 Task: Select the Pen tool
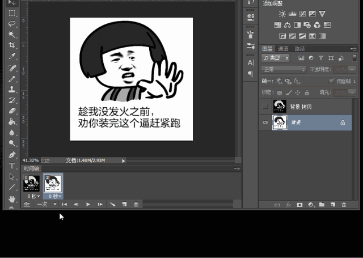point(12,155)
